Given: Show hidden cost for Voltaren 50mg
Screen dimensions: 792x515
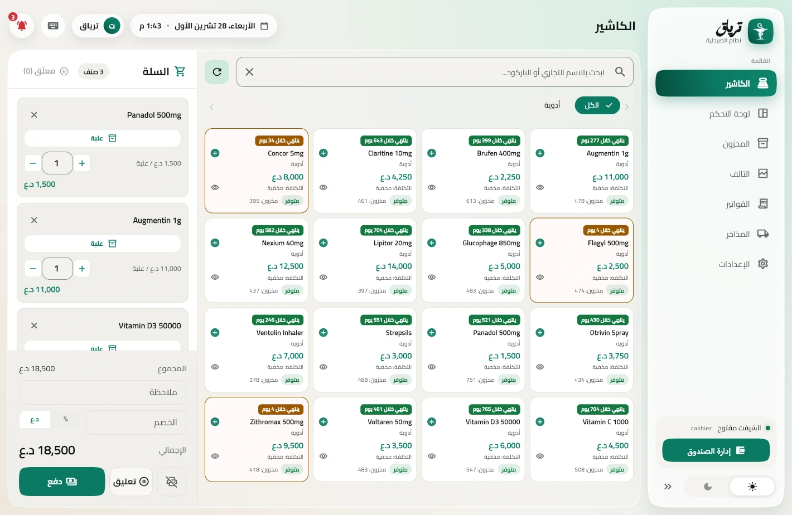Looking at the screenshot, I should coord(323,456).
